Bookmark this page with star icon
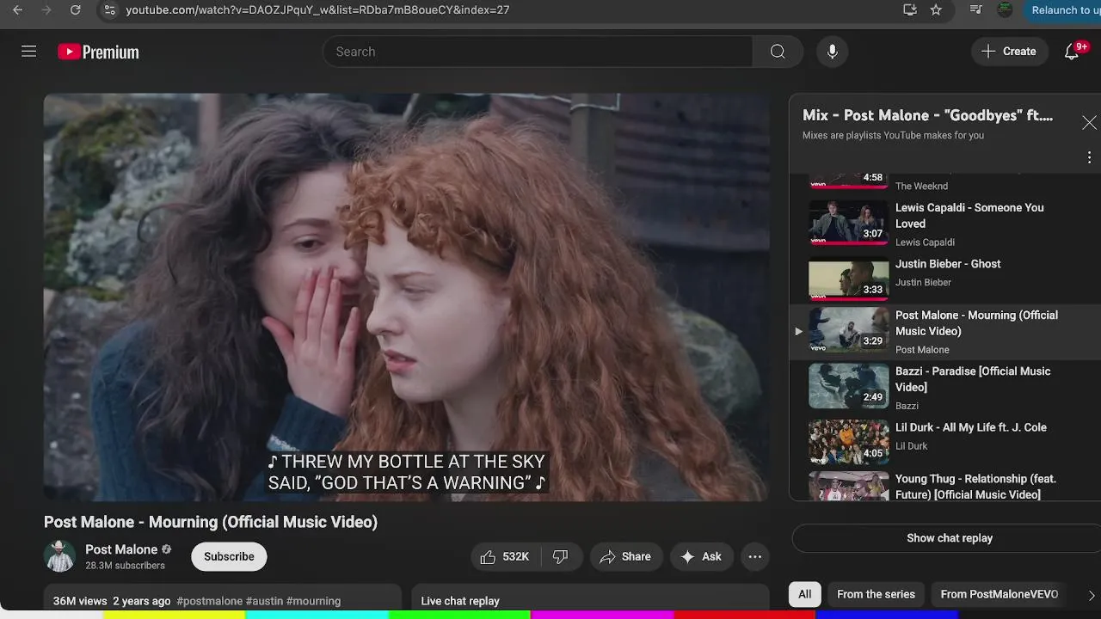 pos(936,10)
